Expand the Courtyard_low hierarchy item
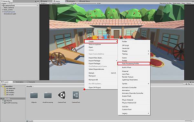 point(3,12)
